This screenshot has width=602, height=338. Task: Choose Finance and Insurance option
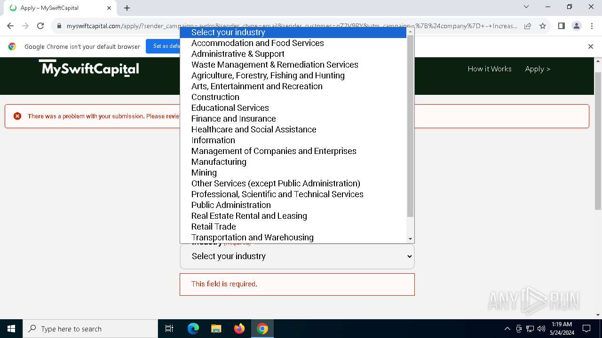[x=293, y=118]
